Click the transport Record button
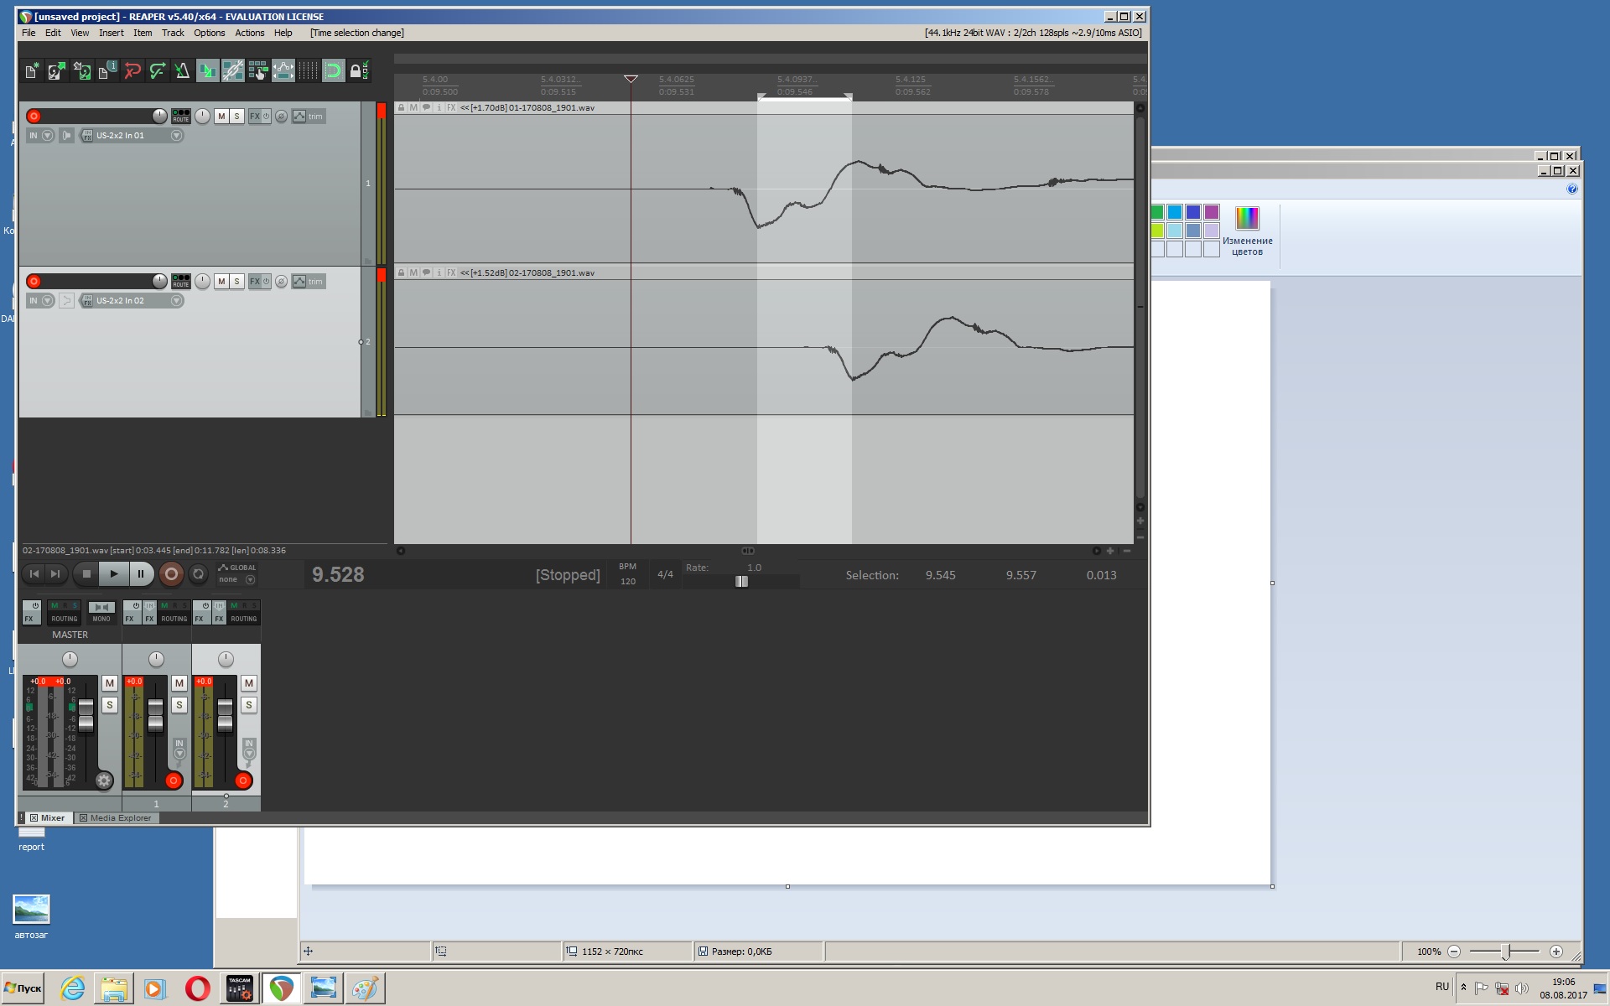Viewport: 1610px width, 1006px height. 171,574
